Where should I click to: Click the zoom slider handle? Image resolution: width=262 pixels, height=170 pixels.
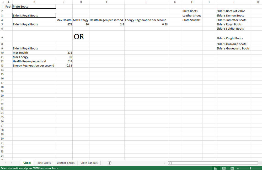(250, 168)
